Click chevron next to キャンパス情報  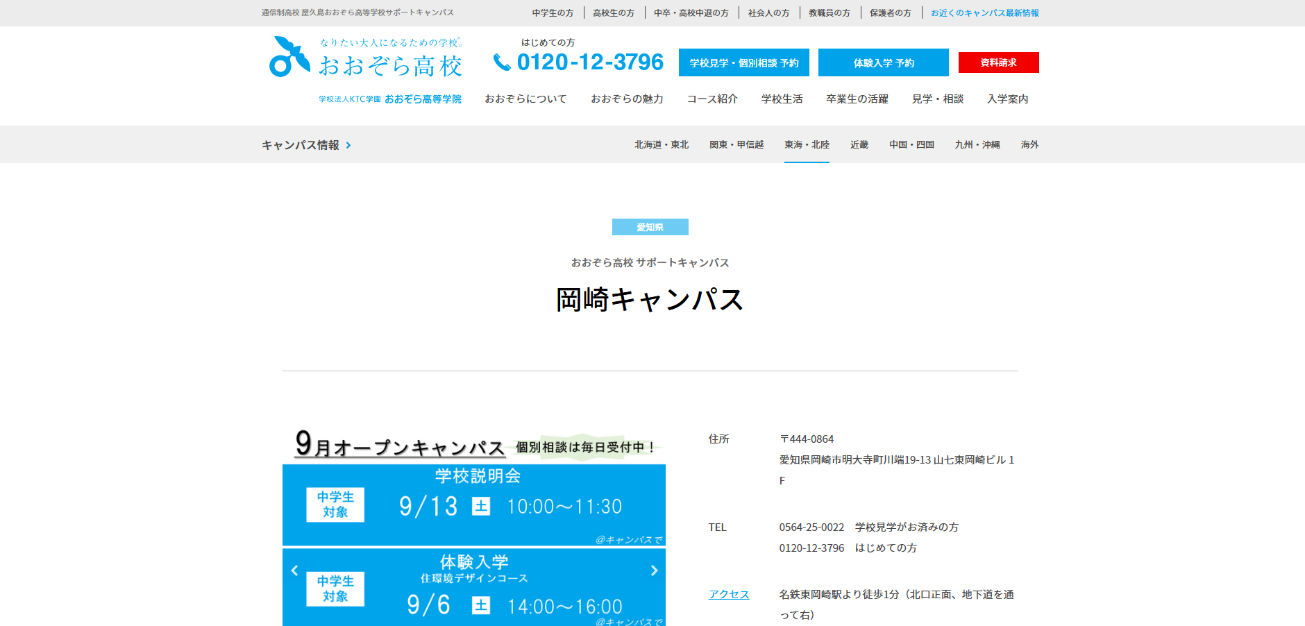[348, 145]
